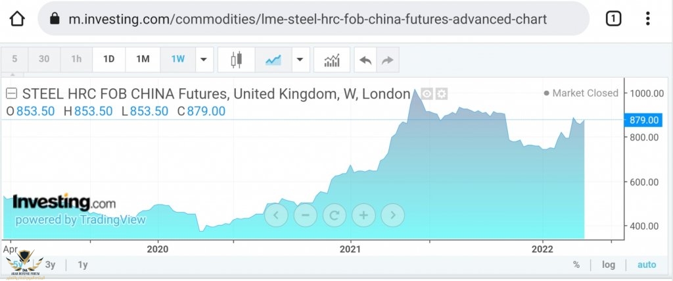Toggle the percent scale mode
This screenshot has width=673, height=281.
click(576, 265)
